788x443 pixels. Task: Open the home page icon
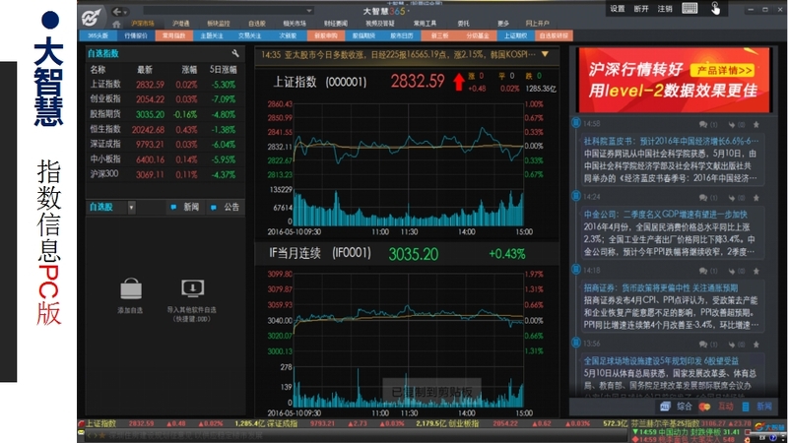tap(116, 24)
